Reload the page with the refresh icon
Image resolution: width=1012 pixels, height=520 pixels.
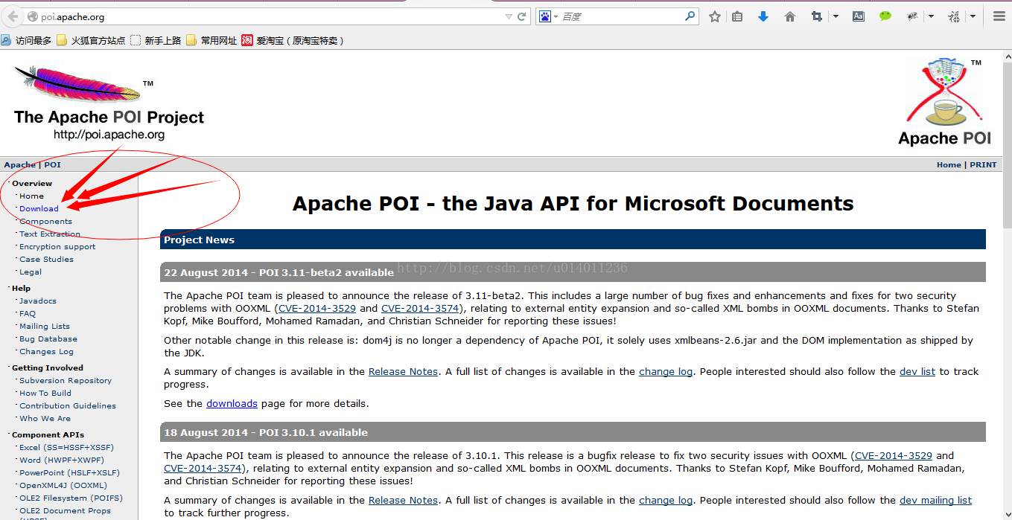[x=522, y=16]
